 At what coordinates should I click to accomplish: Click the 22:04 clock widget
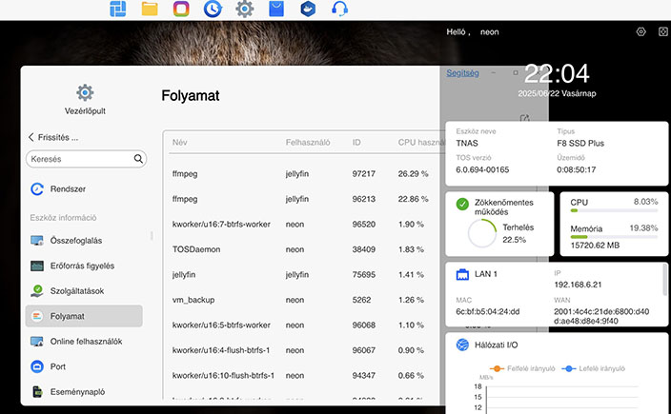click(557, 74)
